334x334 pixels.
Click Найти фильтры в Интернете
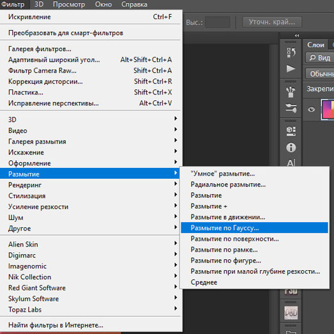pyautogui.click(x=90, y=325)
